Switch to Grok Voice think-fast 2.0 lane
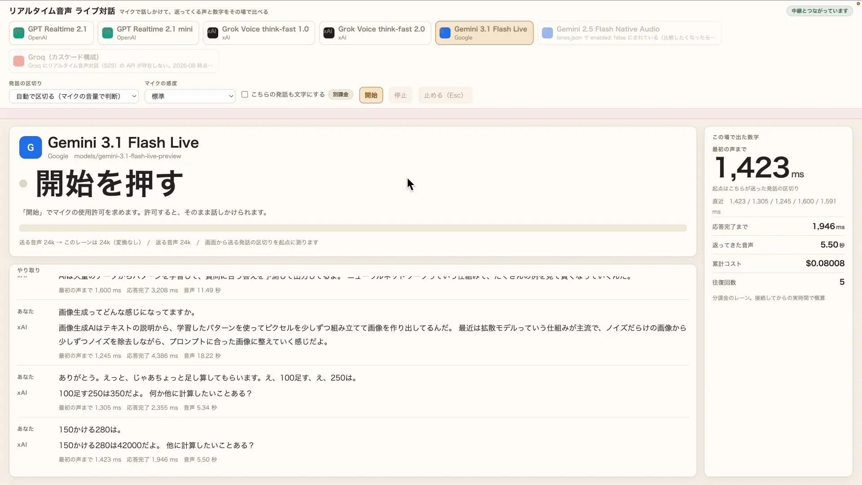 (375, 33)
